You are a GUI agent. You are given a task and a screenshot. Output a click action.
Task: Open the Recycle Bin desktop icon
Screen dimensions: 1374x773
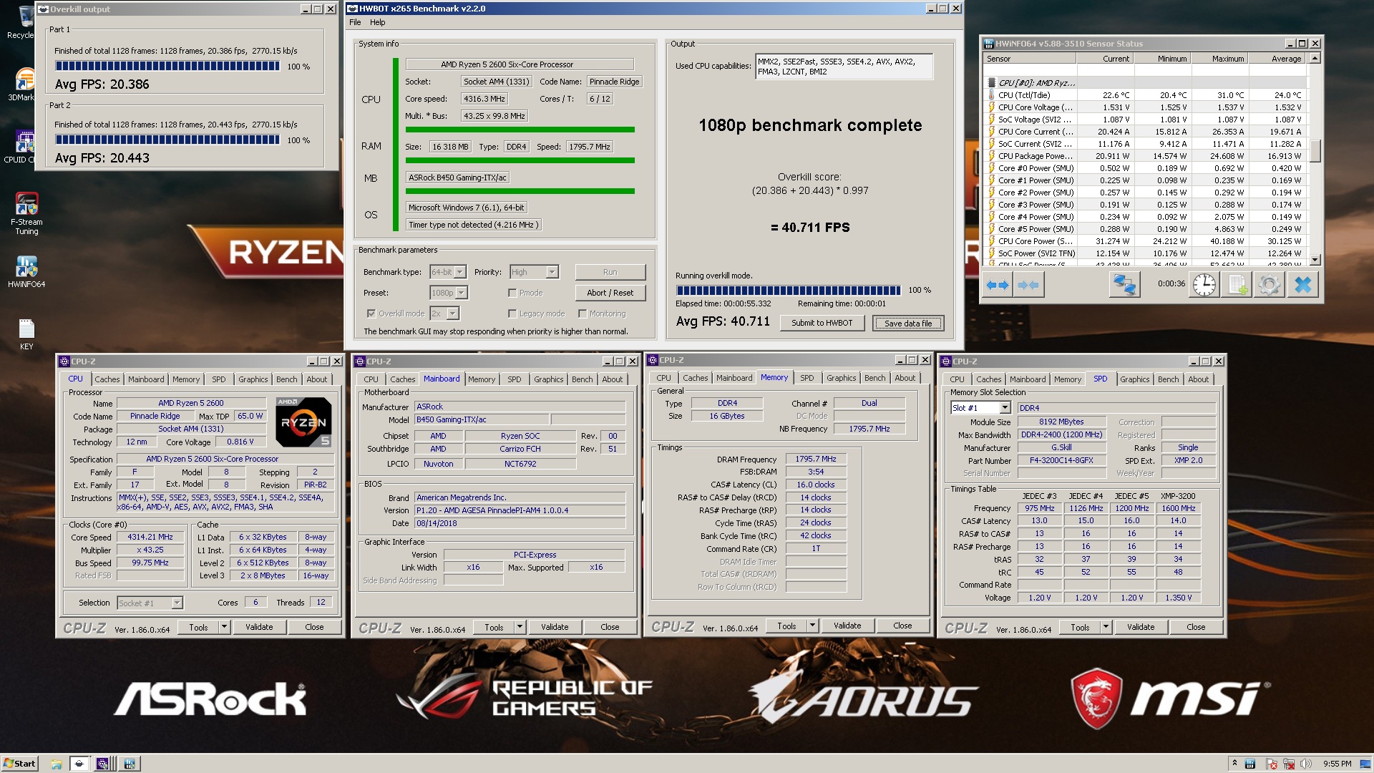pos(24,21)
